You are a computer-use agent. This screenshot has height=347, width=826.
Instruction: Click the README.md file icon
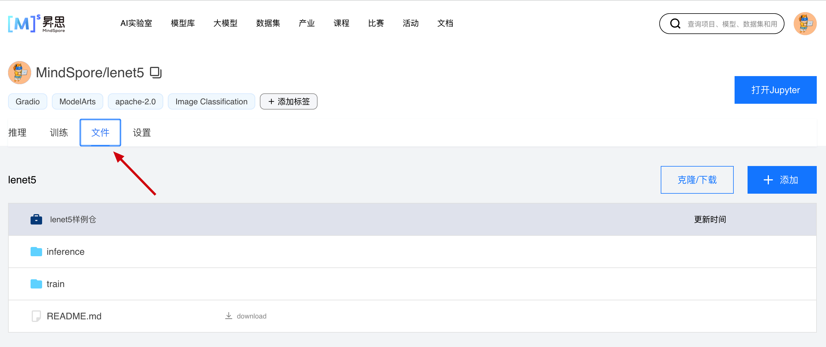[x=36, y=316]
